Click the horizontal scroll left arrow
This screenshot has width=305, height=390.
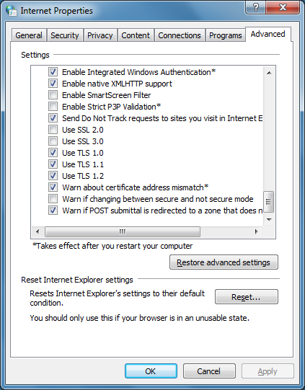37,232
